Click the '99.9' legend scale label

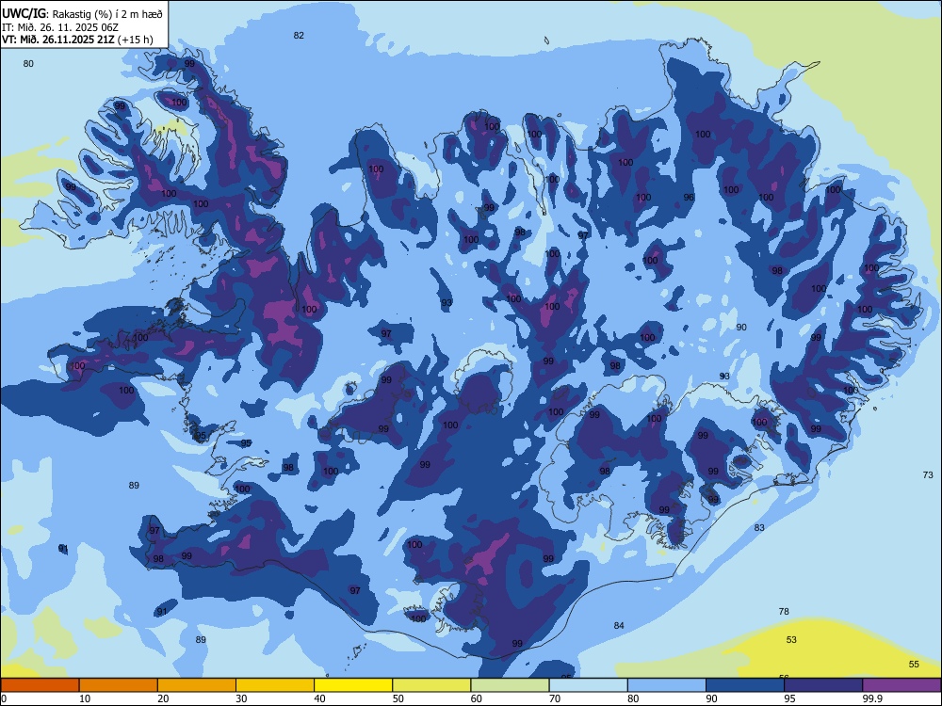pyautogui.click(x=872, y=698)
